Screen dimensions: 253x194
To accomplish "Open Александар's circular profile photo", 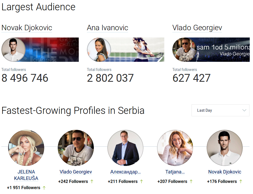I will (x=125, y=148).
